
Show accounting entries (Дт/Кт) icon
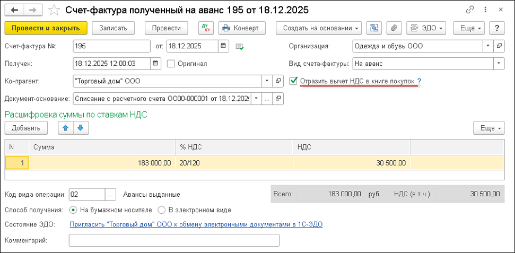coord(205,28)
